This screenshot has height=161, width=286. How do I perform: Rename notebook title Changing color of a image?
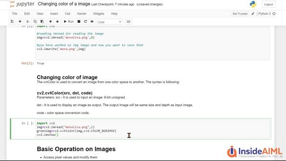[64, 4]
